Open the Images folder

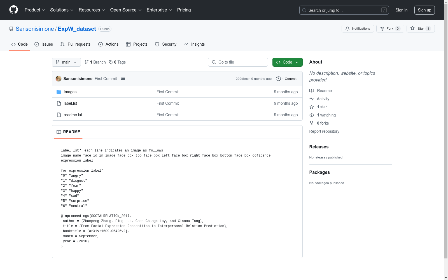tap(70, 92)
